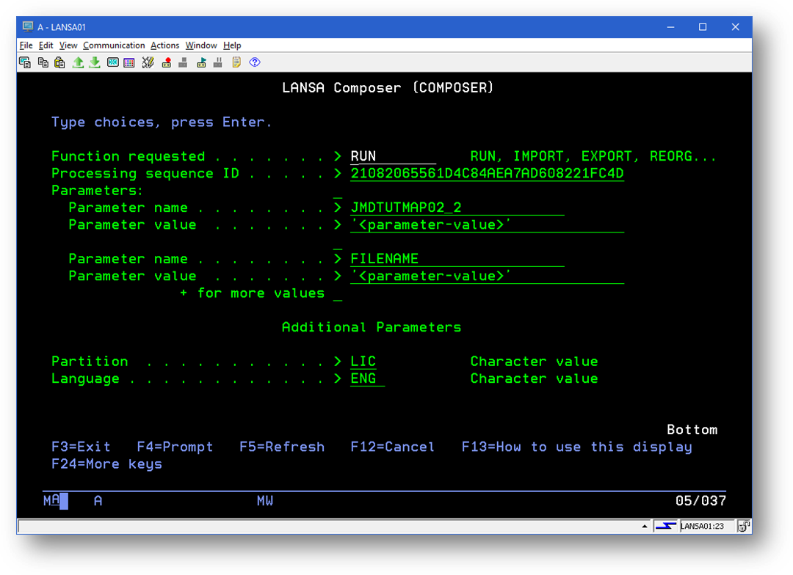The width and height of the screenshot is (793, 575).
Task: Click the Copy toolbar icon
Action: tap(43, 62)
